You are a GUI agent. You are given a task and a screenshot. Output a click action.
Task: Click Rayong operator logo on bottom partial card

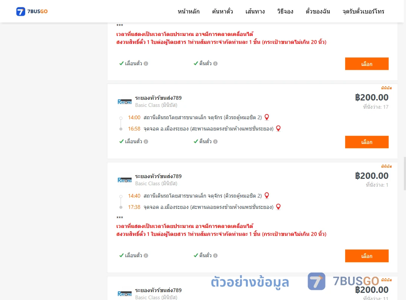124,294
